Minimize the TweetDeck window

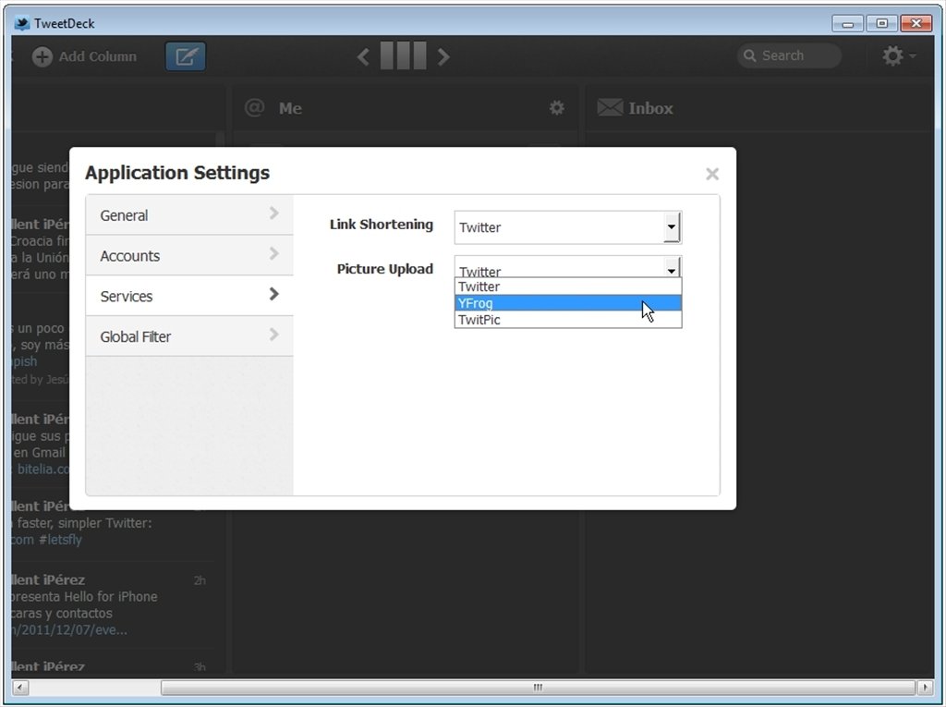[x=848, y=23]
